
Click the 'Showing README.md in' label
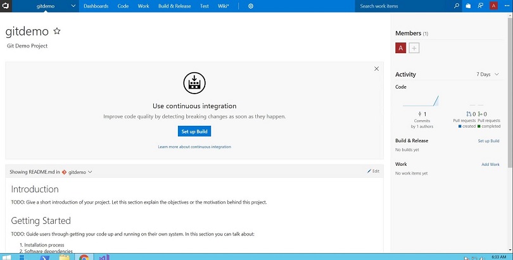pyautogui.click(x=35, y=172)
